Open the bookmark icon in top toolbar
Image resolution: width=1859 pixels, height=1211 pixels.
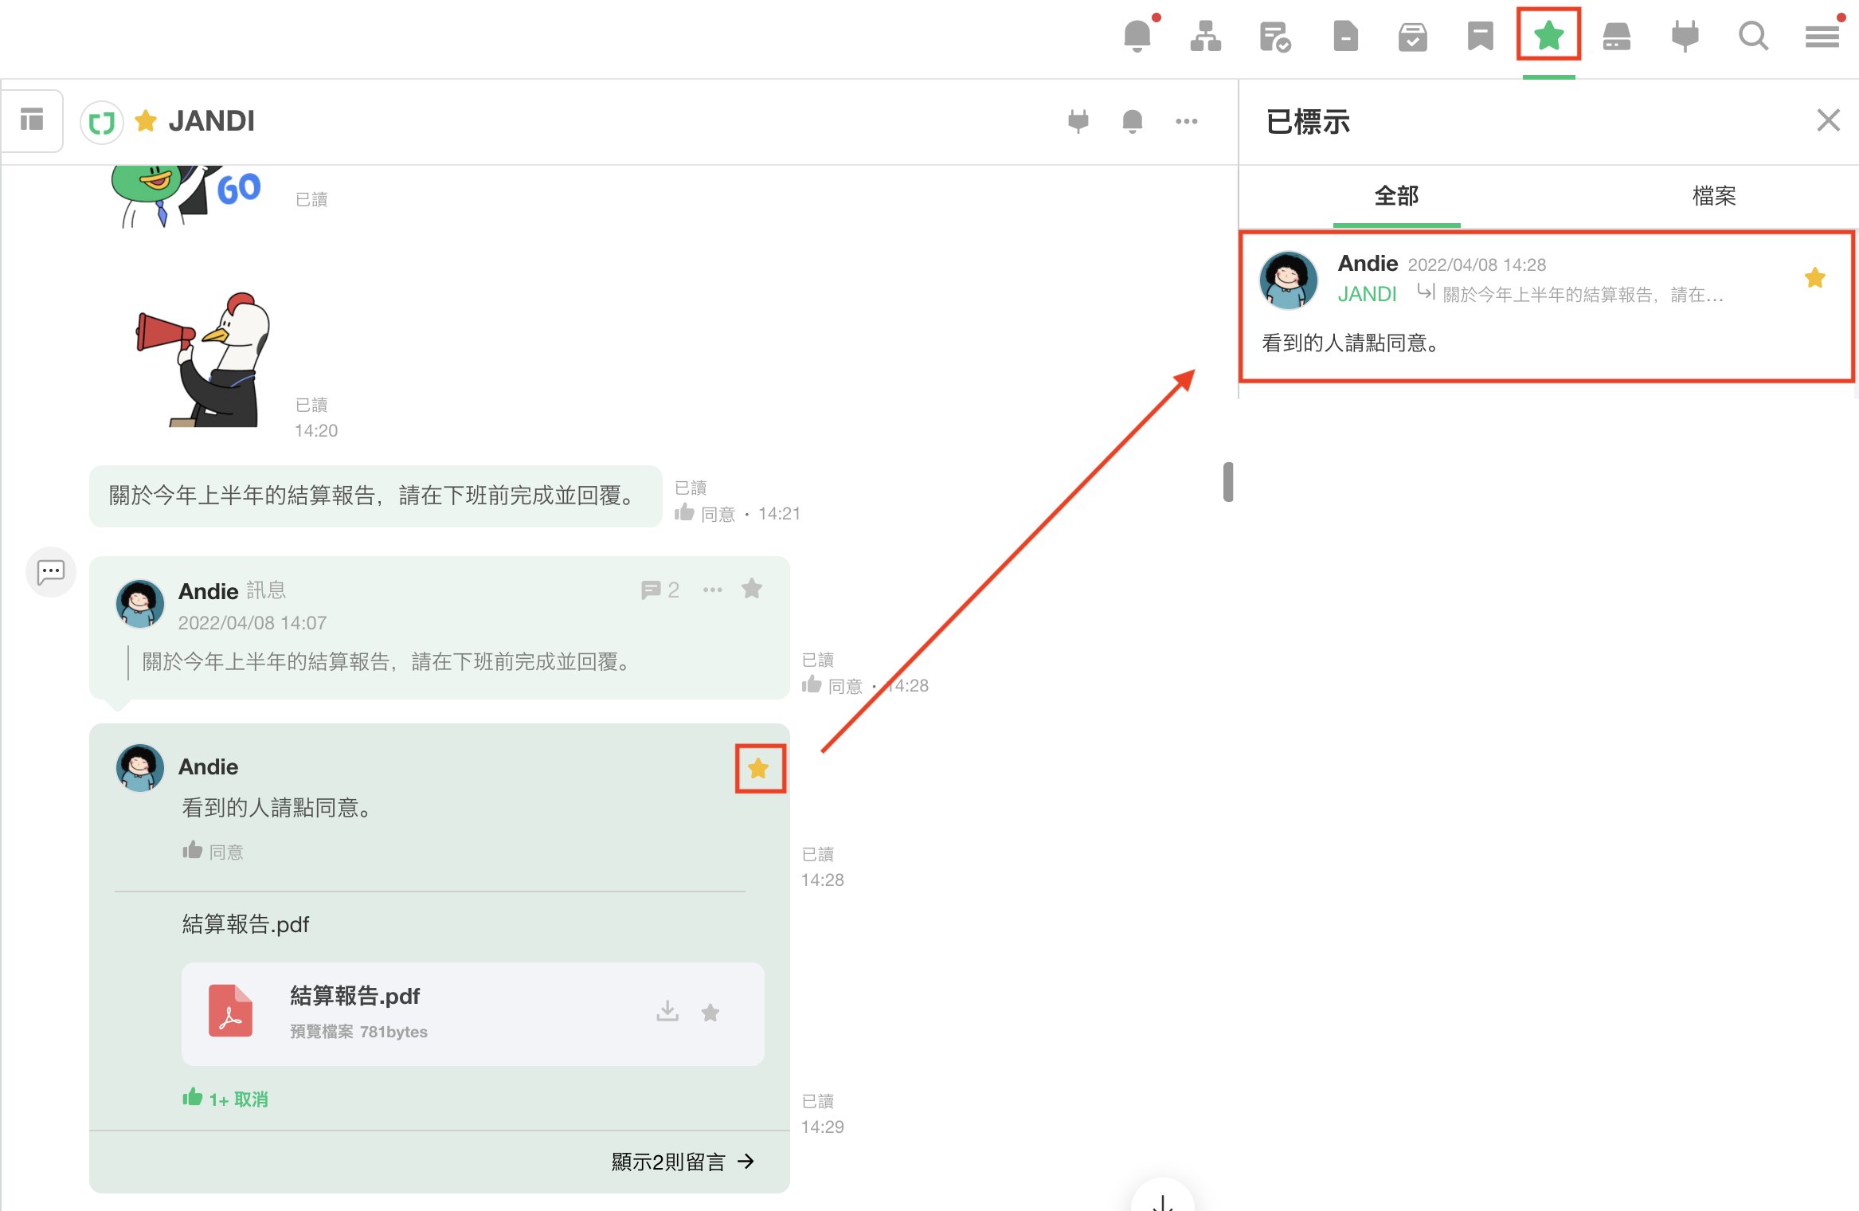click(1480, 37)
